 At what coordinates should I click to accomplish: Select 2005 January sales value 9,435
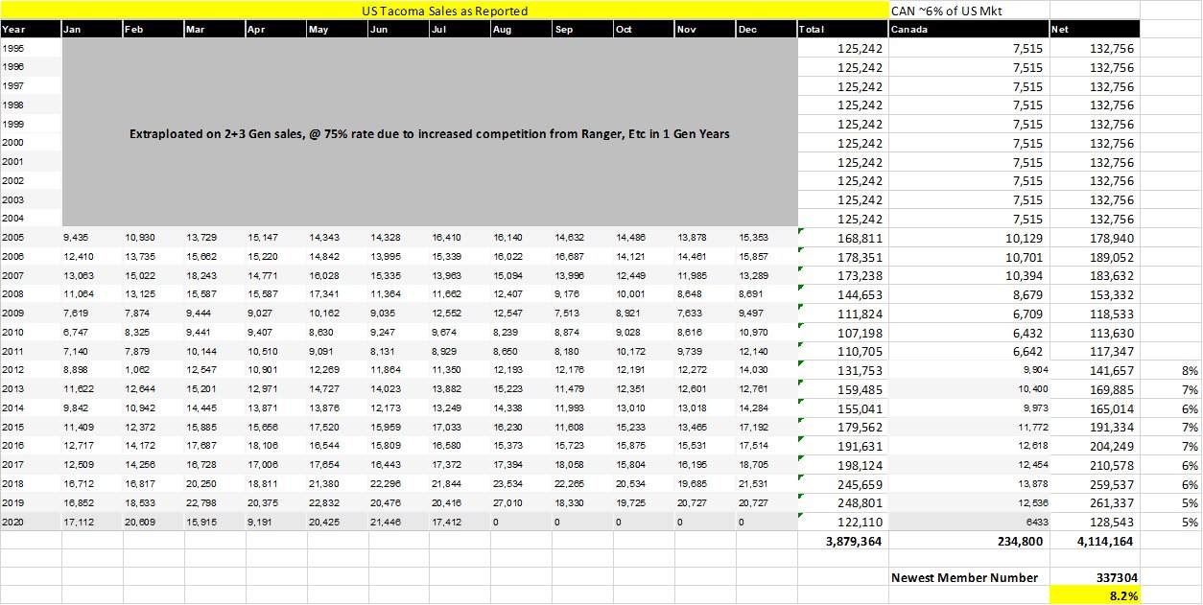(x=91, y=238)
